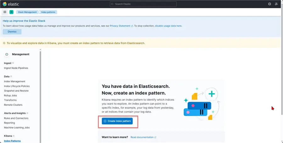
Task: Open Rules and Connectors
Action: 16,118
